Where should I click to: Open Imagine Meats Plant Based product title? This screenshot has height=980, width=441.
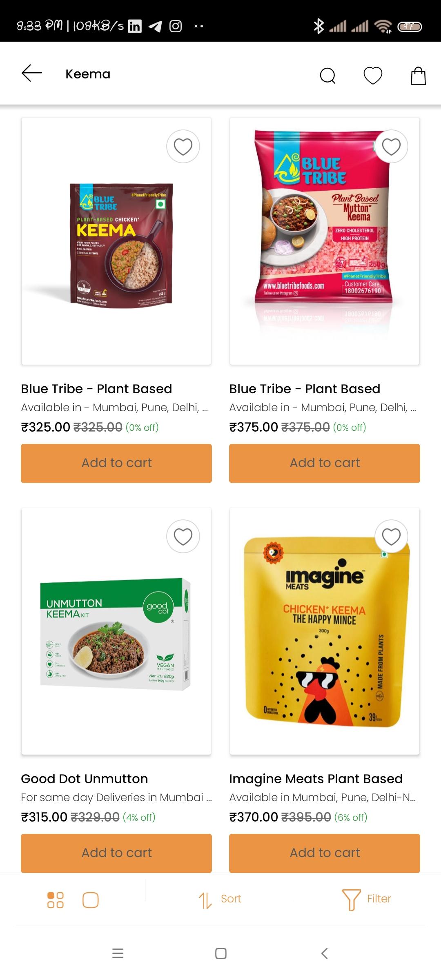pos(316,779)
